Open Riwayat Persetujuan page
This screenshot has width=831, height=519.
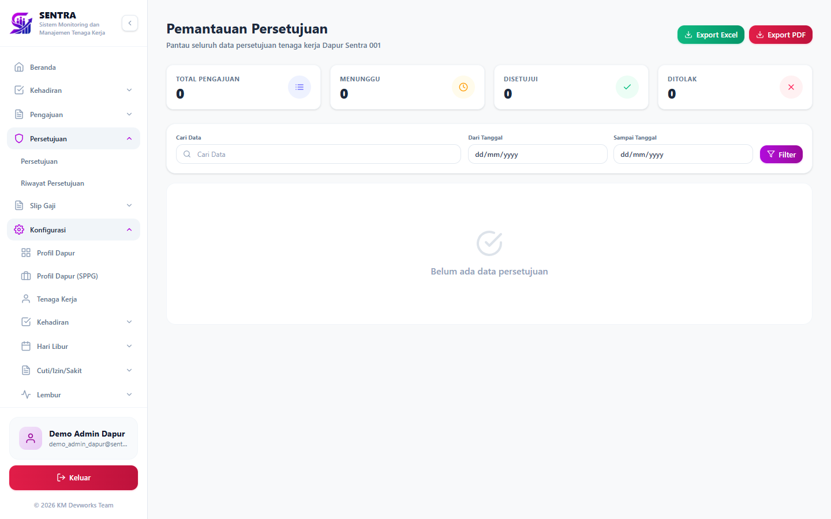(x=53, y=183)
